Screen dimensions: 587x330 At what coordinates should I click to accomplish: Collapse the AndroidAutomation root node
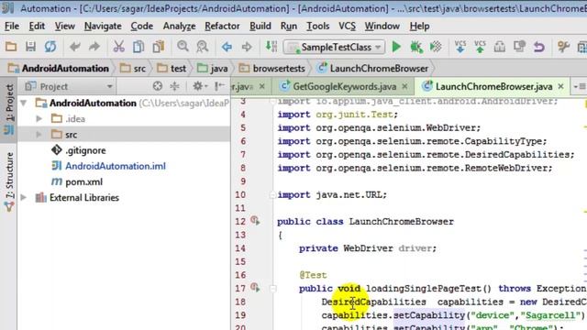tap(24, 103)
